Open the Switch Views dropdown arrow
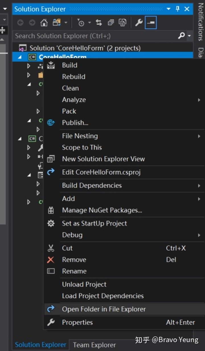Screen dimensions: 205x351 [66, 23]
